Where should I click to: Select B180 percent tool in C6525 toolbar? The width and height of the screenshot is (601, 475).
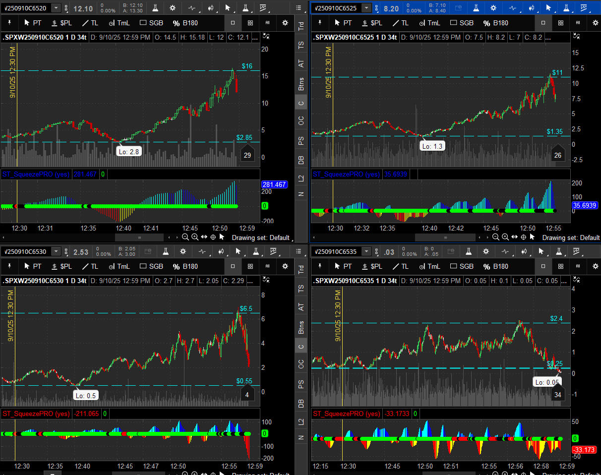coord(495,23)
